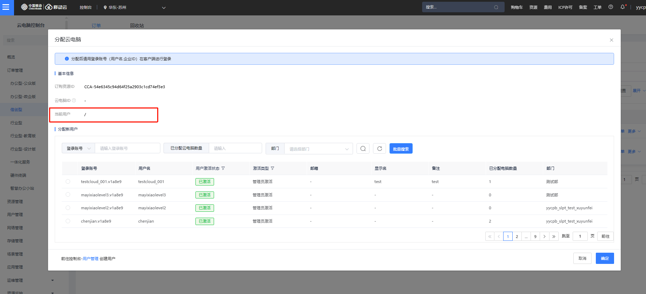Close the 分配云电脑 dialog
646x294 pixels.
[611, 40]
